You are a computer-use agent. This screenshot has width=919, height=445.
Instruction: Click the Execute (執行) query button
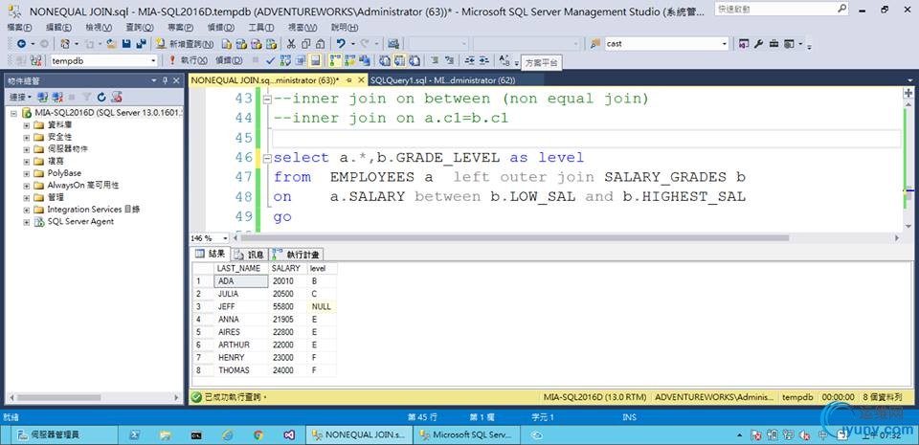[186, 60]
